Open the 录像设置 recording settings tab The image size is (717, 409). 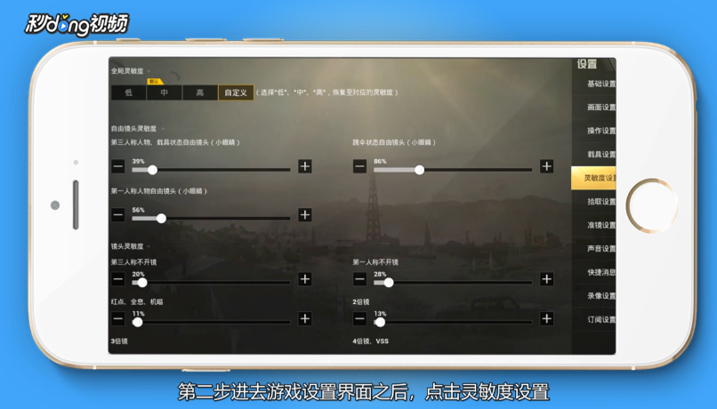pos(594,296)
